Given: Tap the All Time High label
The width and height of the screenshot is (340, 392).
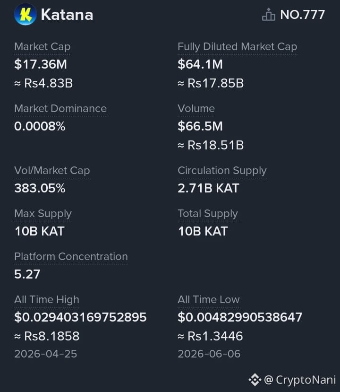Looking at the screenshot, I should click(x=47, y=300).
